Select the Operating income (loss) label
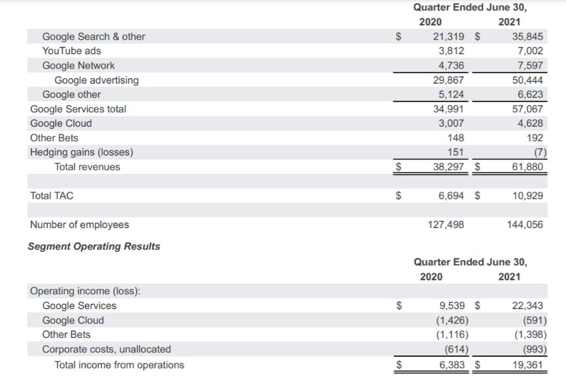Screen dimensions: 566x383 click(x=85, y=291)
